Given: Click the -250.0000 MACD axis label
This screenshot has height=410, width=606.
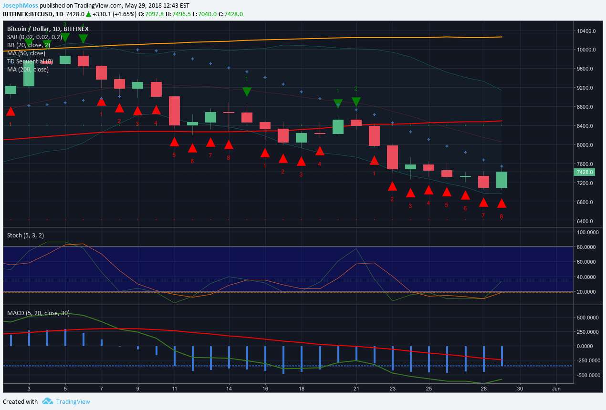Looking at the screenshot, I should [588, 361].
